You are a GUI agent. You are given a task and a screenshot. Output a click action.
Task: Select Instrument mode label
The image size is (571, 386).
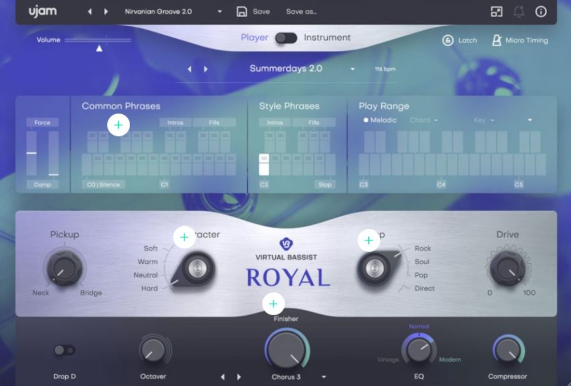coord(327,38)
